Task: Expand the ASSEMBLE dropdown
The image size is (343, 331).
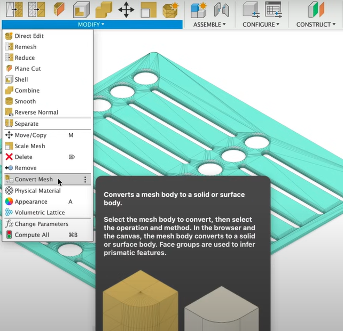Action: [209, 25]
